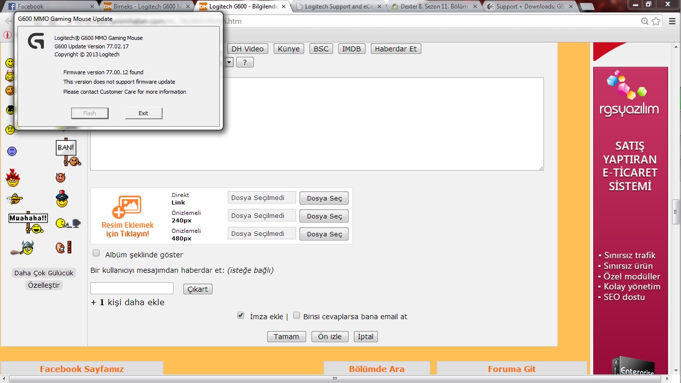Screen dimensions: 681x383
Task: Click Exit in the G600 Update dialog
Action: click(144, 113)
